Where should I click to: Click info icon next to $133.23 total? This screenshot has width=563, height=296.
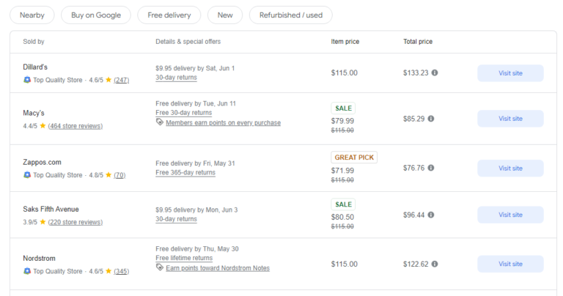[x=435, y=73]
